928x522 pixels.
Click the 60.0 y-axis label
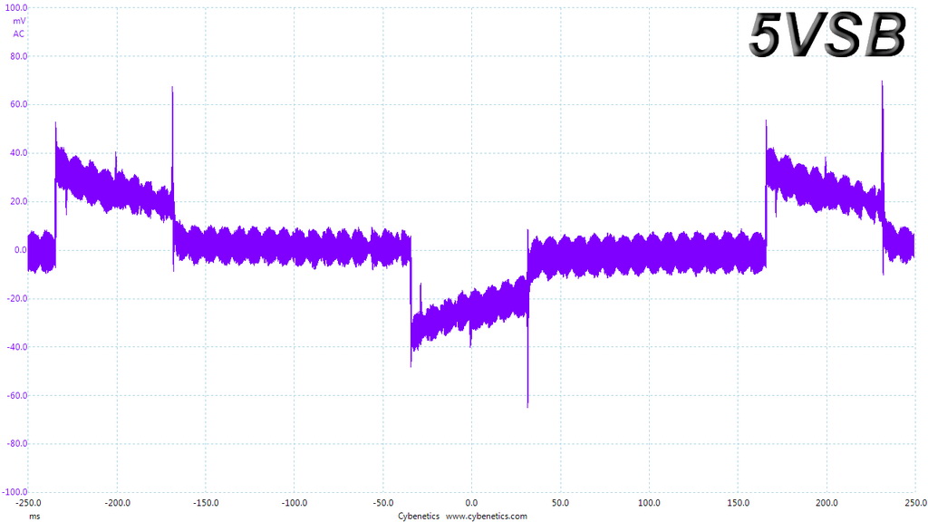(18, 104)
